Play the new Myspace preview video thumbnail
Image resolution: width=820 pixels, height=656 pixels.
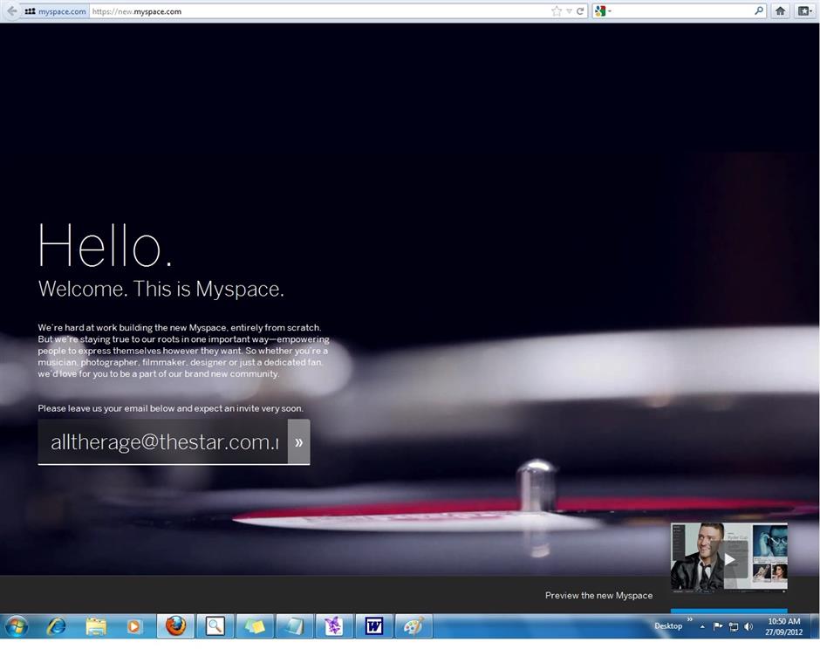pyautogui.click(x=729, y=558)
